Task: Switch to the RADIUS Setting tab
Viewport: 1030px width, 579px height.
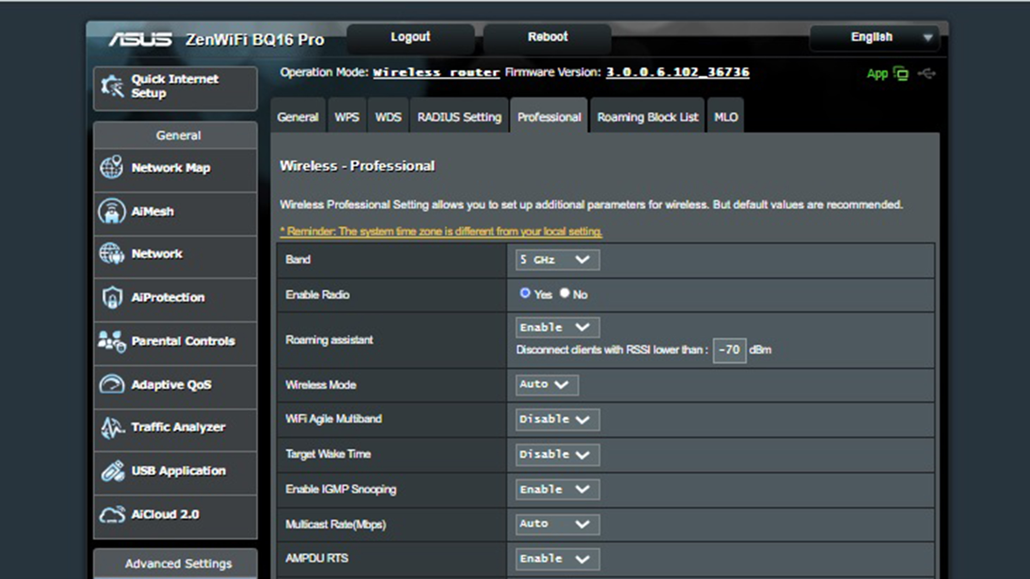Action: pyautogui.click(x=459, y=116)
